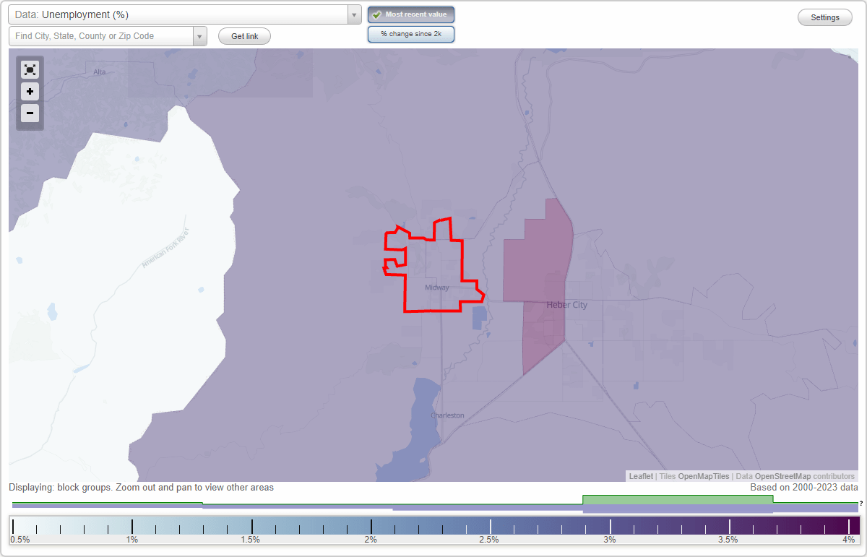
Task: Click the checkmark on Most recent value
Action: pos(376,14)
